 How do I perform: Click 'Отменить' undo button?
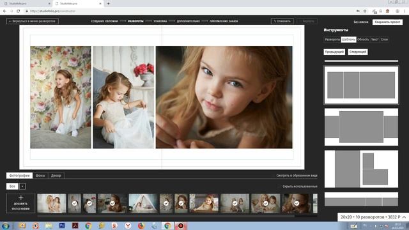pos(282,21)
